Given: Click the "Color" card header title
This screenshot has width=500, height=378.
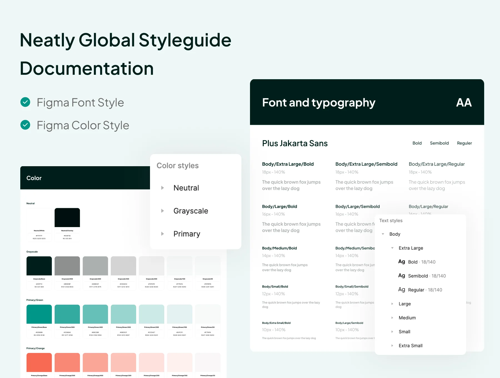Looking at the screenshot, I should point(34,178).
